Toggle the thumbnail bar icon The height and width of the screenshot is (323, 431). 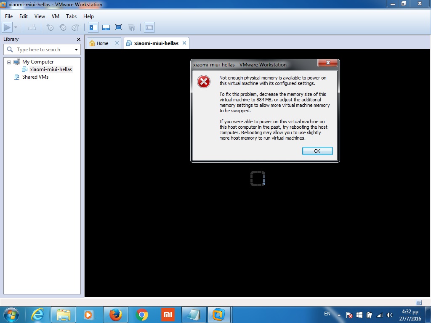(x=106, y=27)
